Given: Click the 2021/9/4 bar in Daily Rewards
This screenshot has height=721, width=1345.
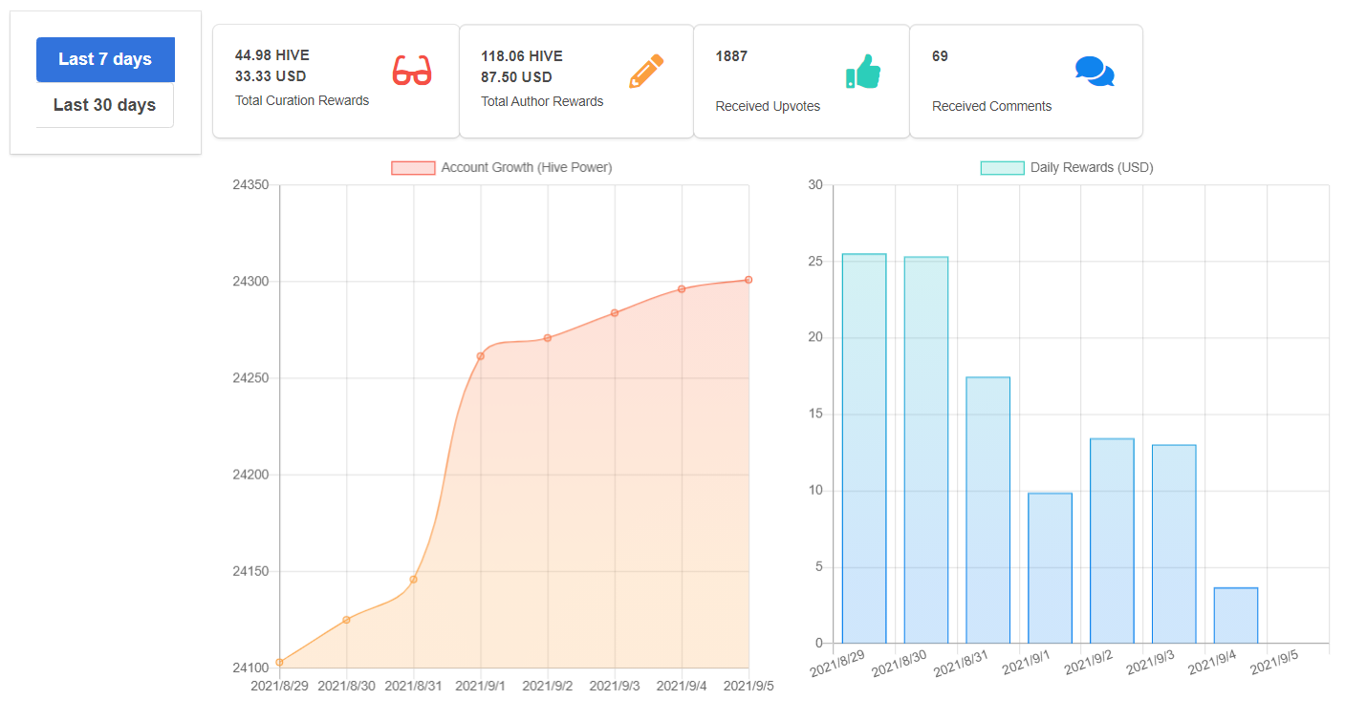Looking at the screenshot, I should (x=1236, y=616).
